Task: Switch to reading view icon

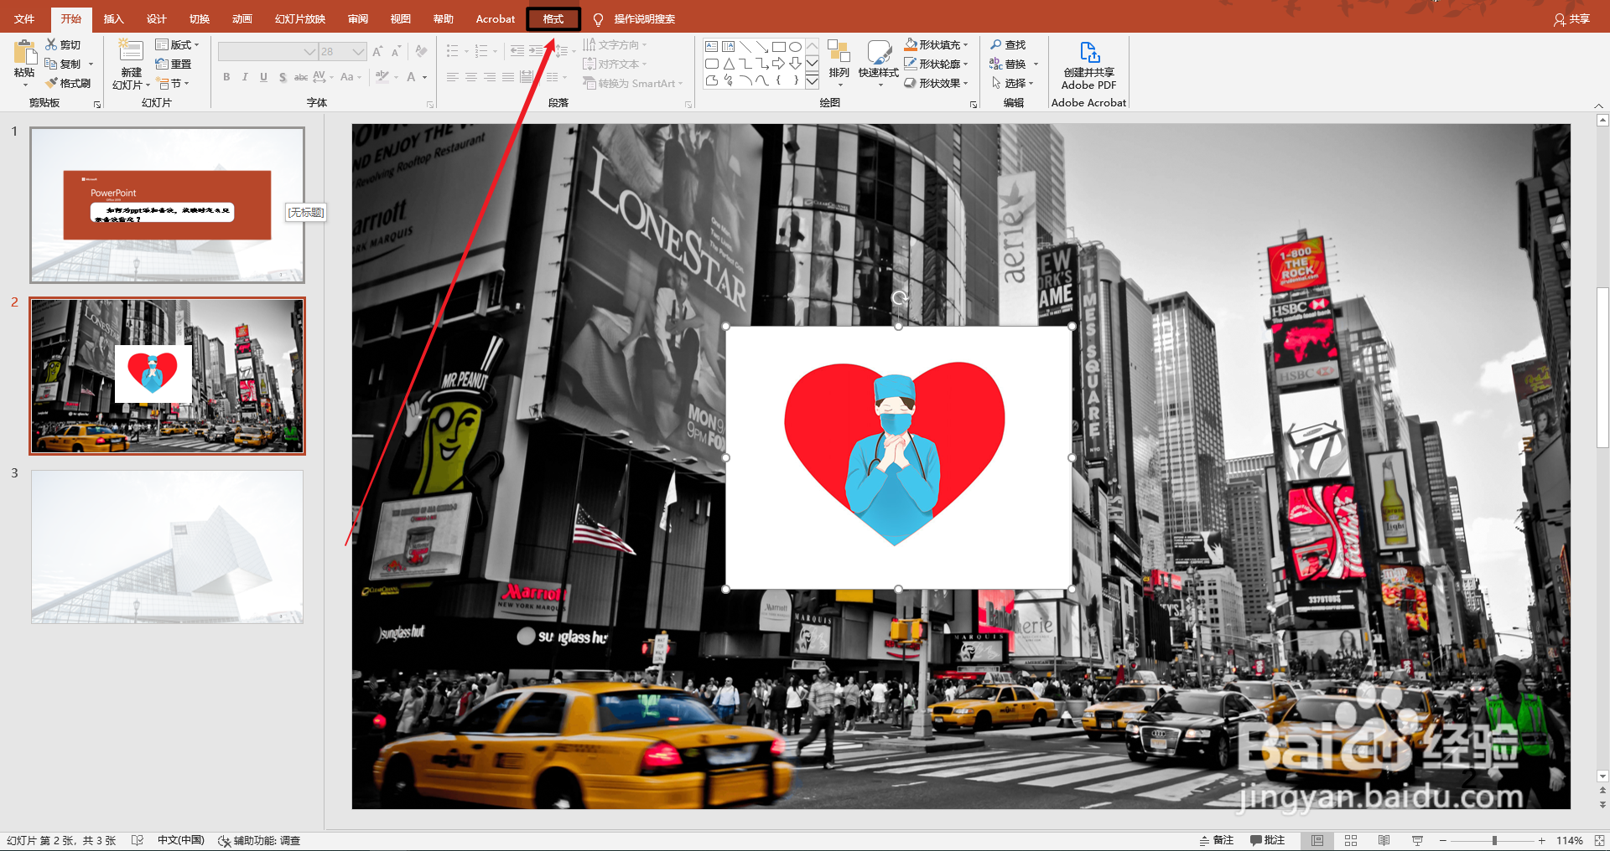Action: point(1384,840)
